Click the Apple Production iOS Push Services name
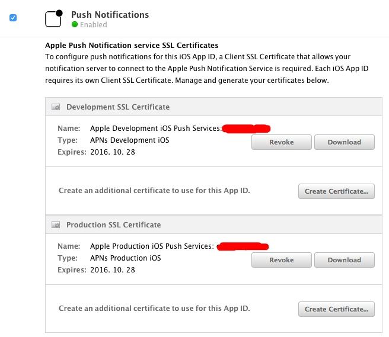Screen dimensions: 389x337 click(152, 246)
